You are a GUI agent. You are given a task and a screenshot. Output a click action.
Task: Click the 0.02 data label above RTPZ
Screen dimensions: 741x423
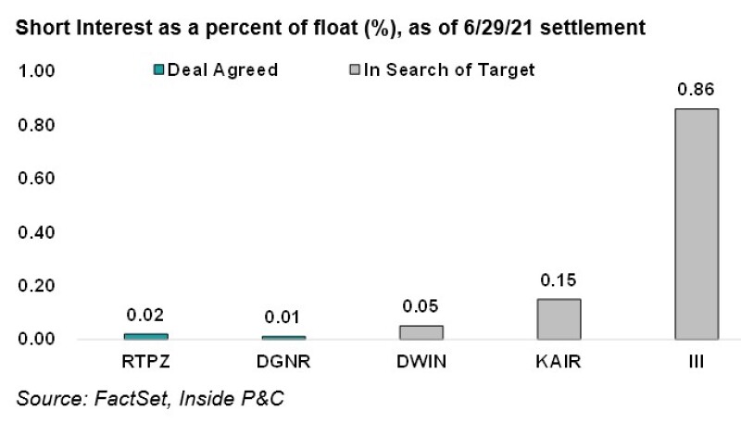coord(145,317)
